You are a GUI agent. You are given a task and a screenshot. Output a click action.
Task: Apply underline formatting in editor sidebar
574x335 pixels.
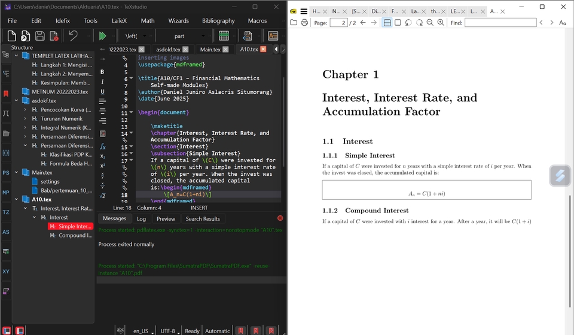point(102,92)
